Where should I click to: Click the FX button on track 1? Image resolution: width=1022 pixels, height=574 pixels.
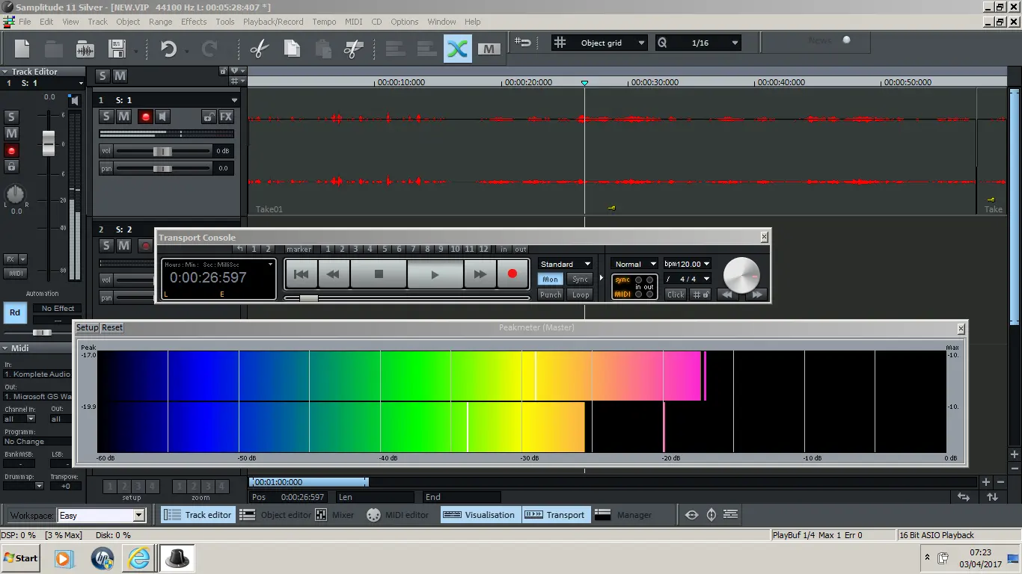pos(226,117)
